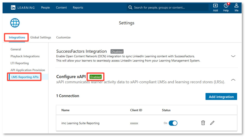Screen dimensions: 247x138
Task: Open the Reports menu
Action: click(78, 7)
